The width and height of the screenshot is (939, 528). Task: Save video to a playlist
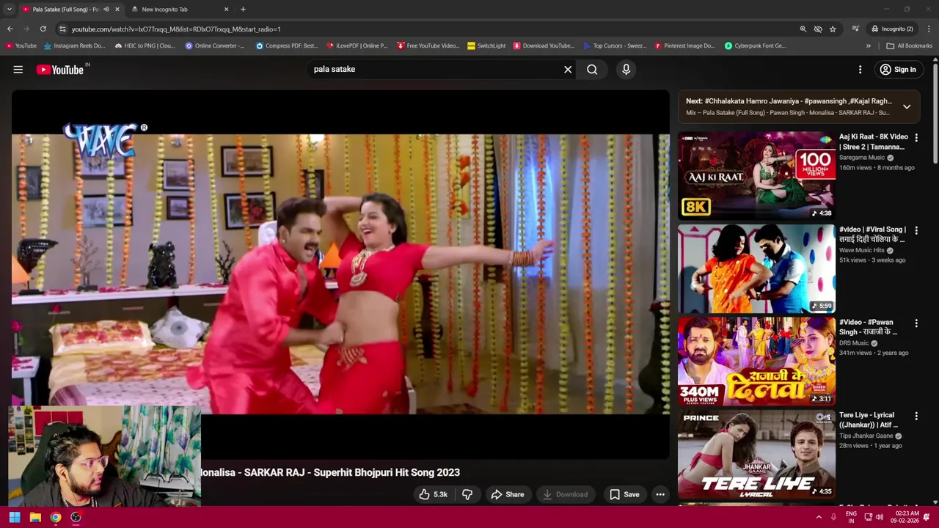point(624,494)
